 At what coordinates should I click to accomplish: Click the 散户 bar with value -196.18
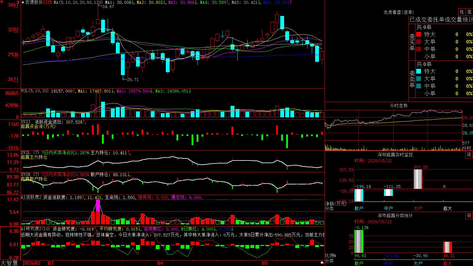click(359, 195)
